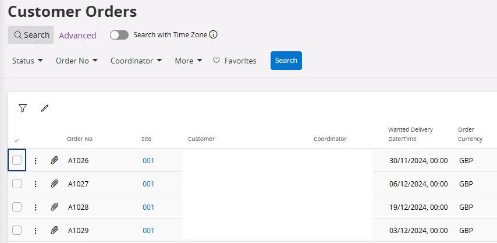Open the More filters dropdown

[x=189, y=61]
